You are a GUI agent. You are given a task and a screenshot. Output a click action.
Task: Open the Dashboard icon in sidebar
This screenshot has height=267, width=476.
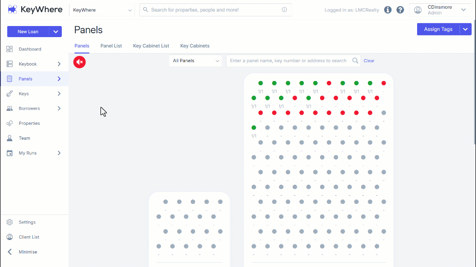10,49
